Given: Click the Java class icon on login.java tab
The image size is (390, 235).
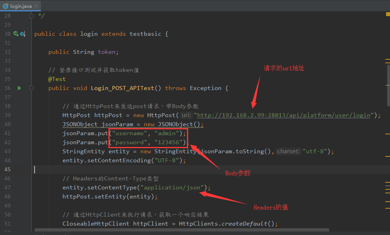Looking at the screenshot, I should 5,6.
